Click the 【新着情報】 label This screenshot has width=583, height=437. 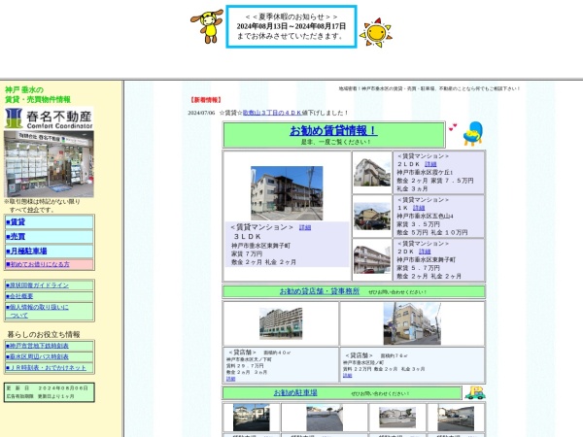pyautogui.click(x=206, y=100)
